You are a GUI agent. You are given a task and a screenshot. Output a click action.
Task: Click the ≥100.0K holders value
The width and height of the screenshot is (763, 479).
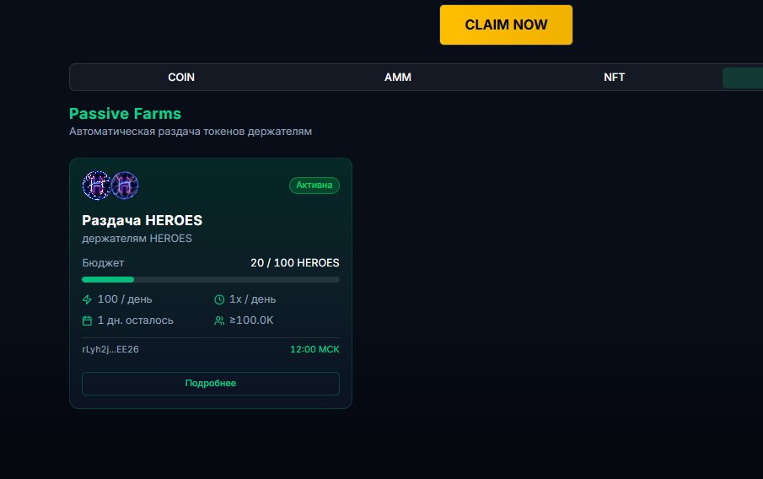point(251,320)
